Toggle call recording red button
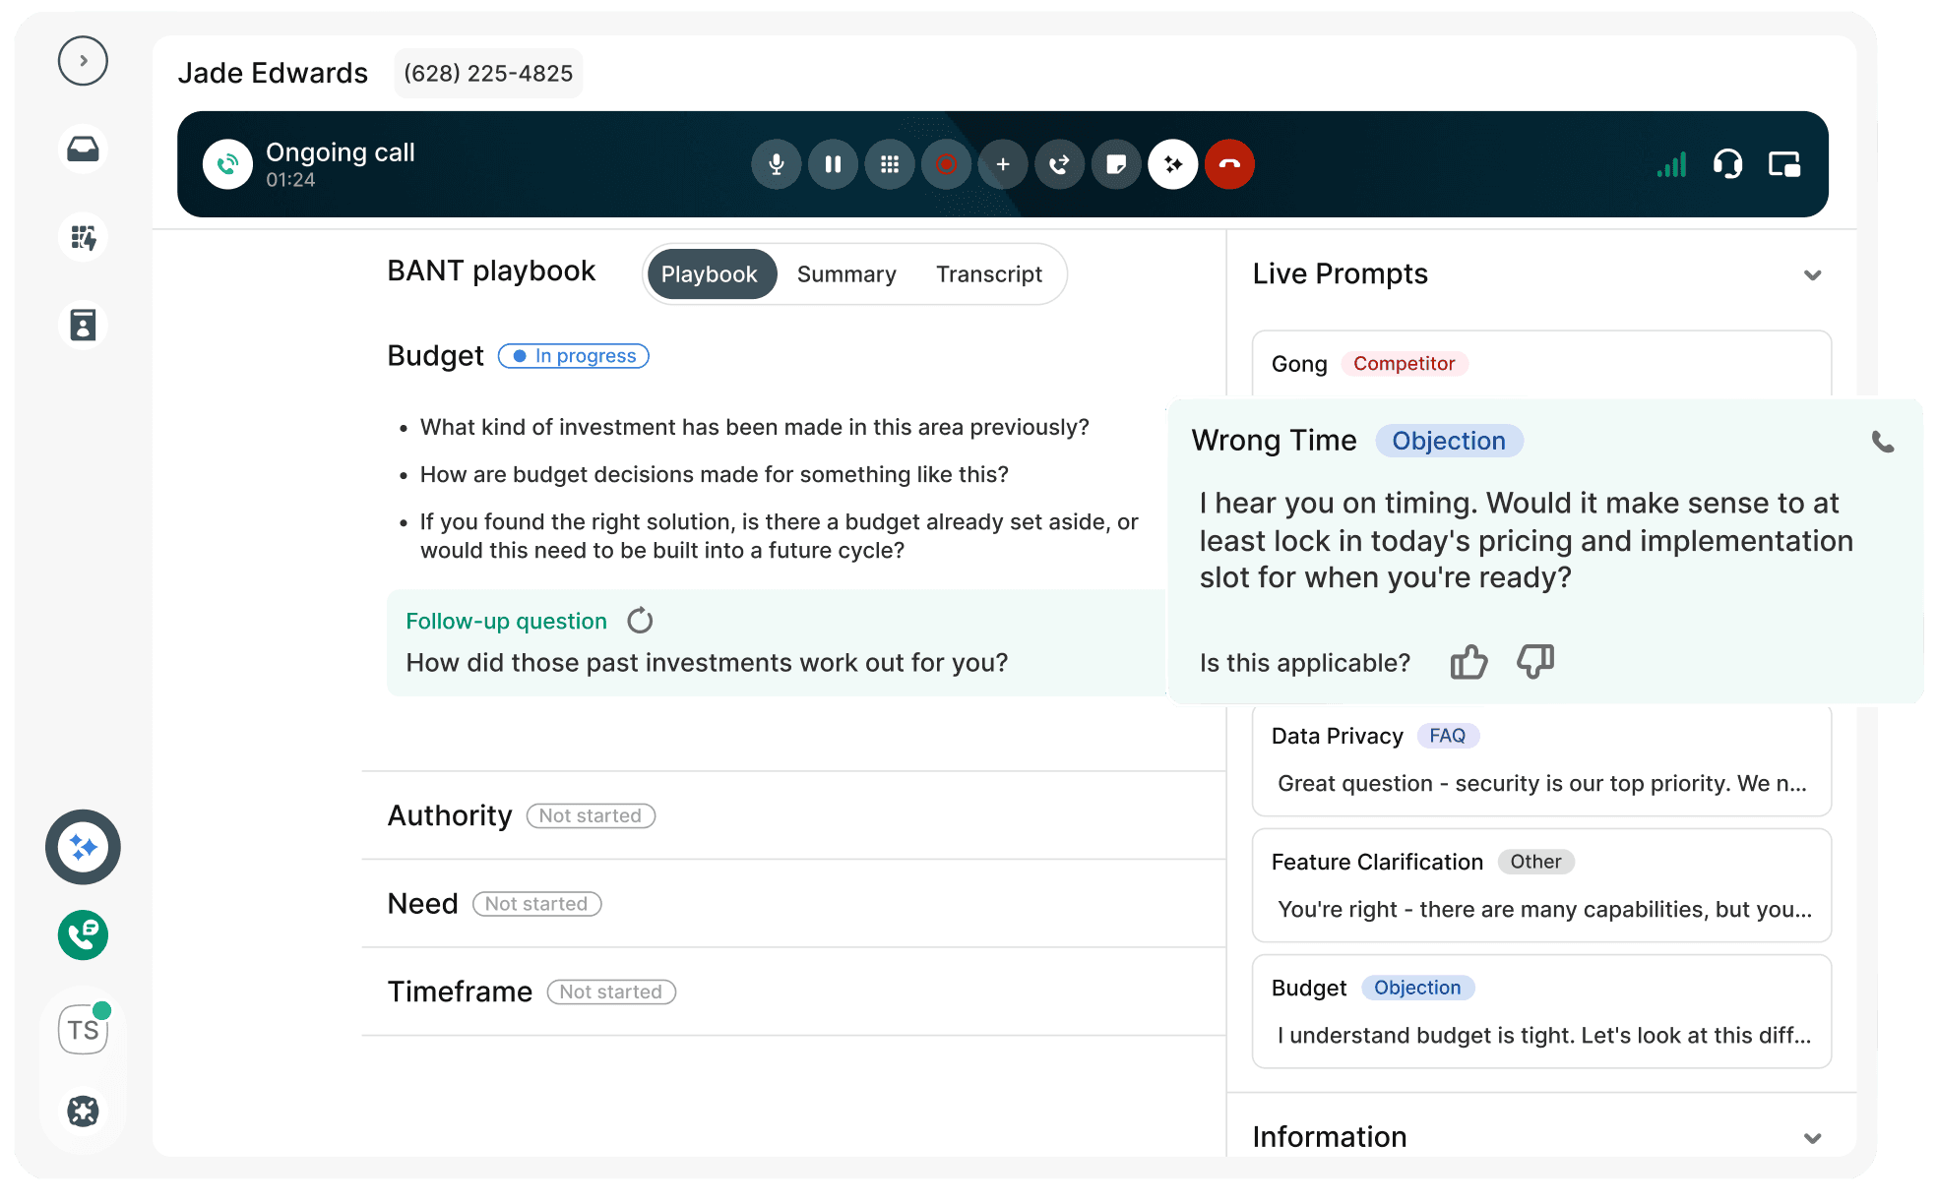 pos(946,164)
